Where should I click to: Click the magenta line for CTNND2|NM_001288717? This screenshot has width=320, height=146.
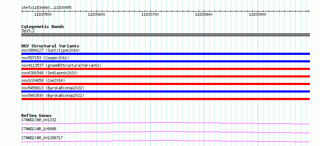165,141
